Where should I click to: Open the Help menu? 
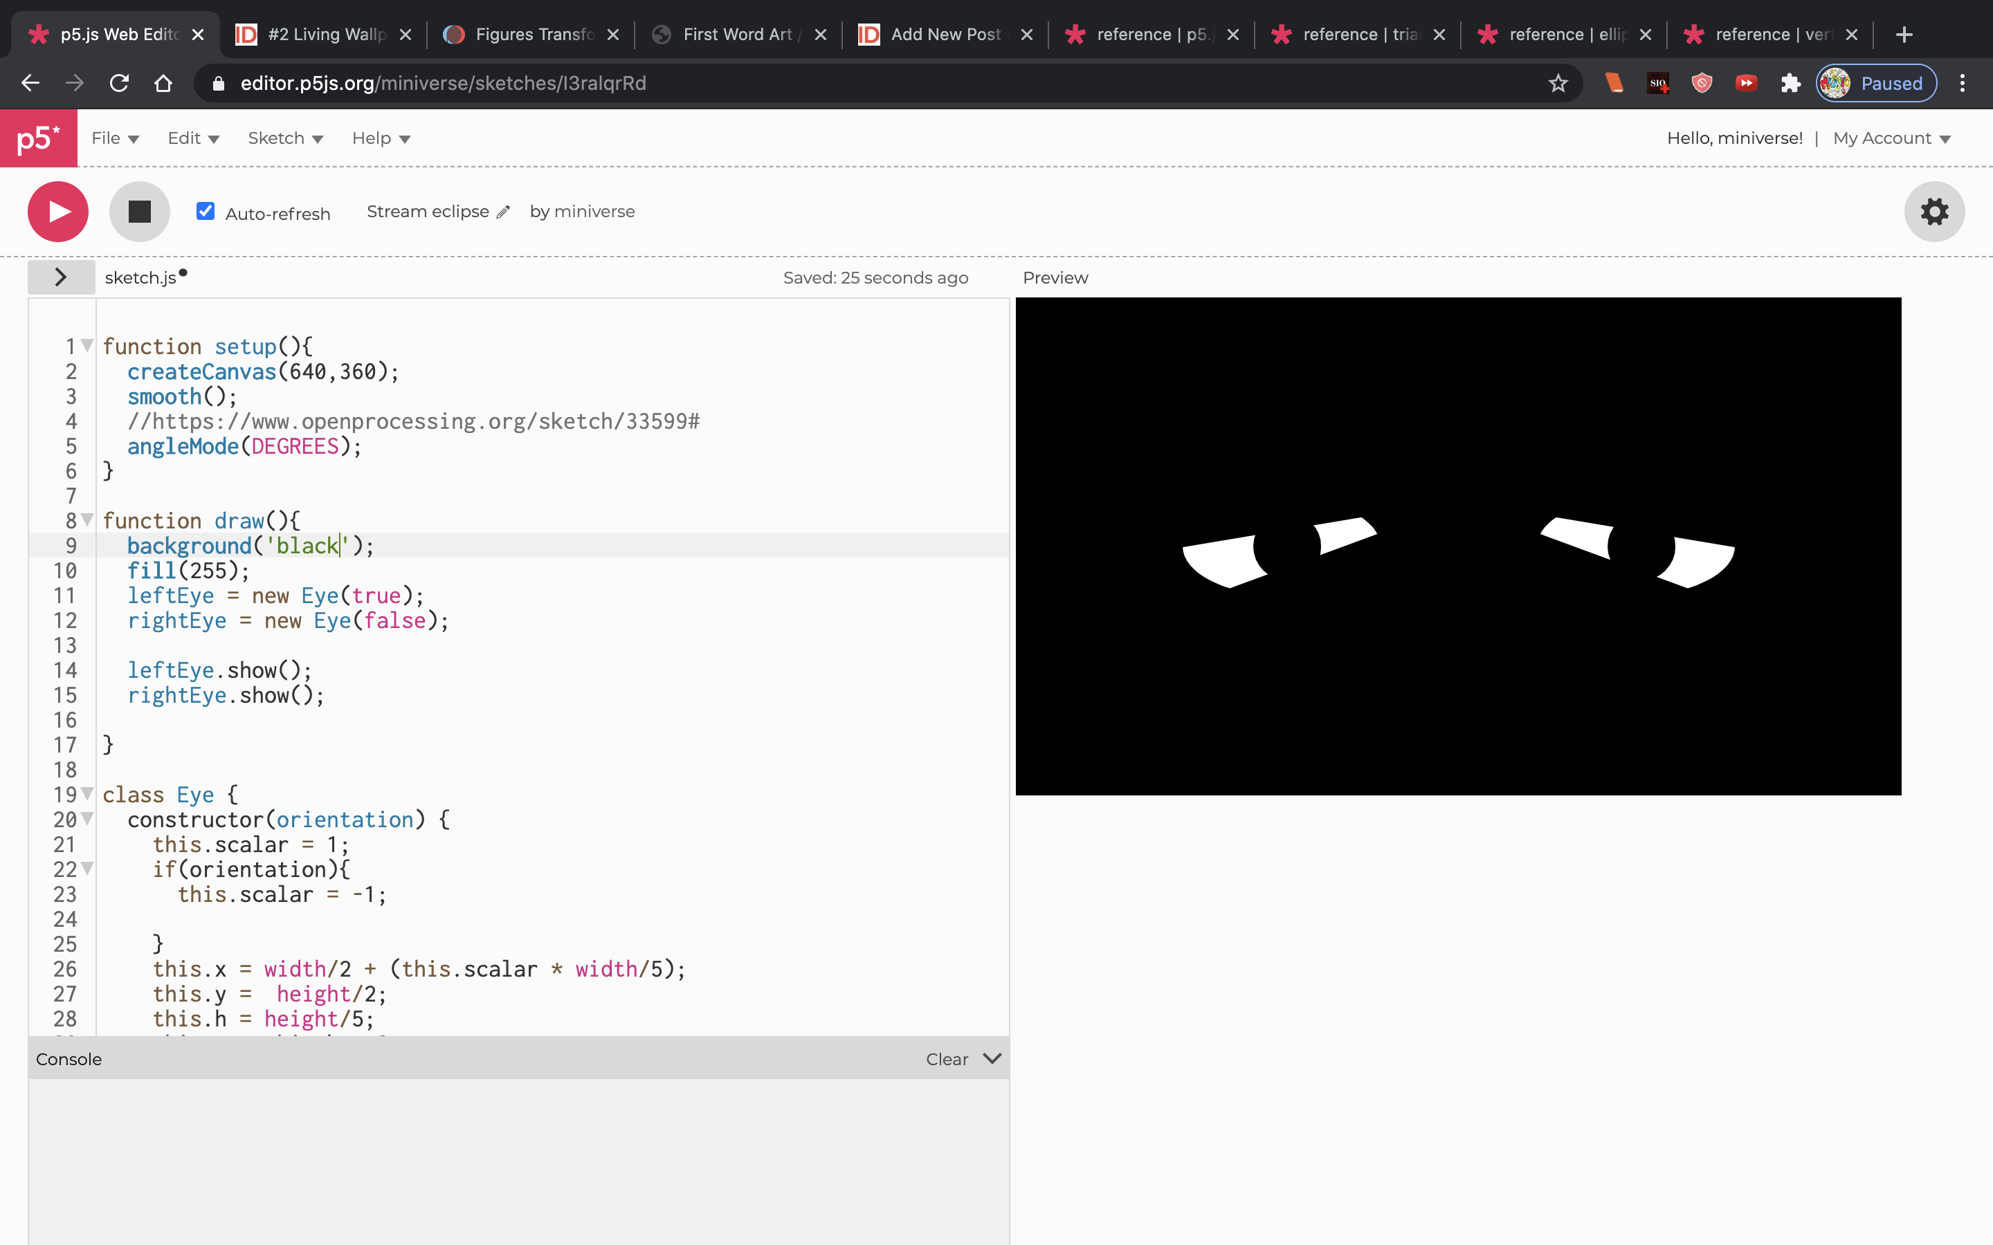coord(381,138)
